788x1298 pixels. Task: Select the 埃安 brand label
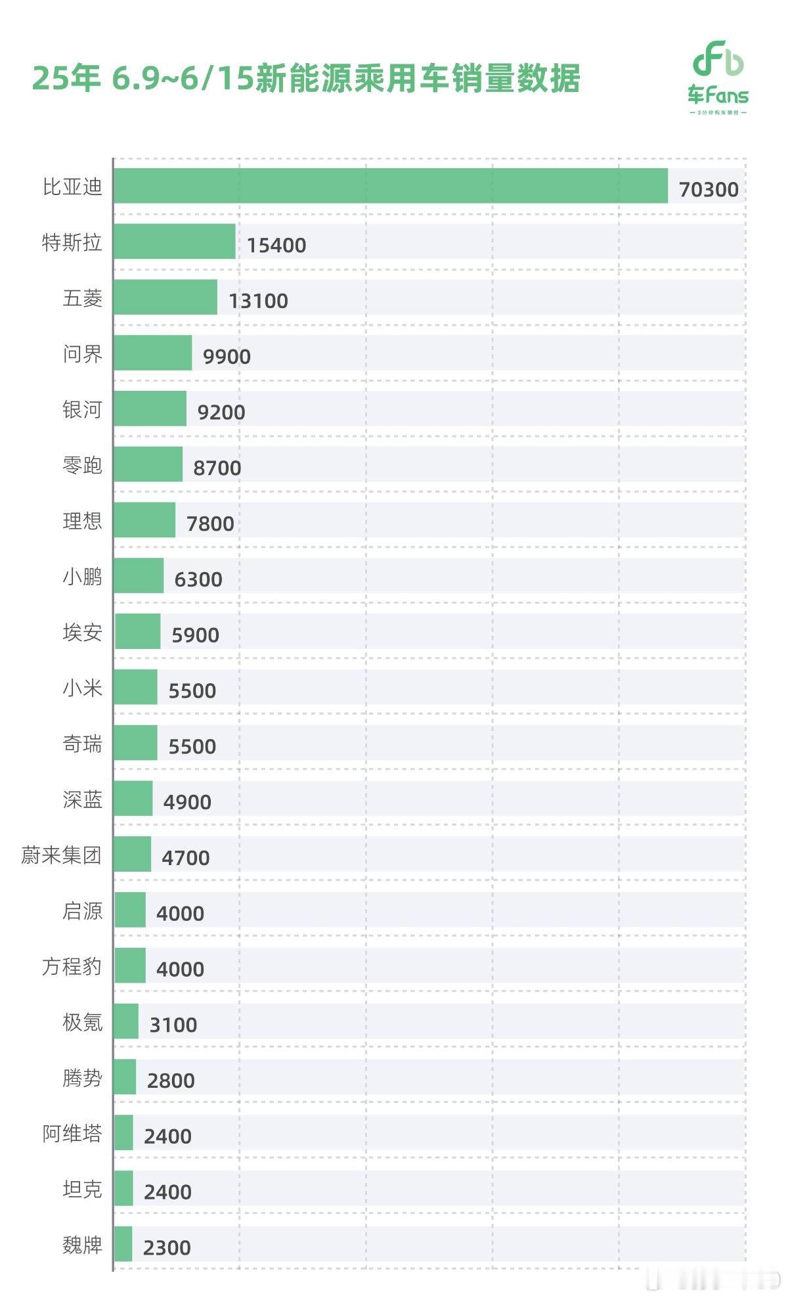pos(83,633)
